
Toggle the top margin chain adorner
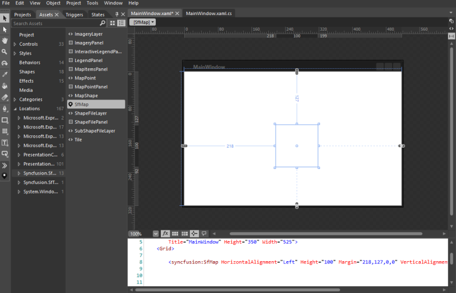tap(297, 72)
